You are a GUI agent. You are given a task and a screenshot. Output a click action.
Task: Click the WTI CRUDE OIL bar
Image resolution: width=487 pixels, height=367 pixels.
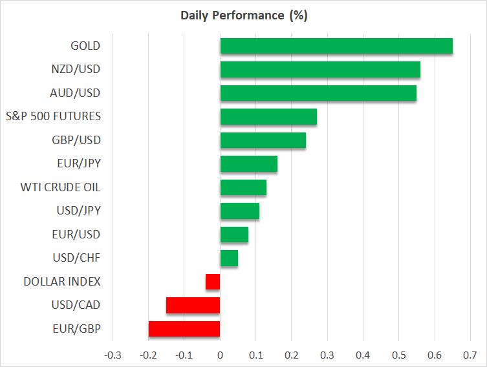tap(243, 187)
